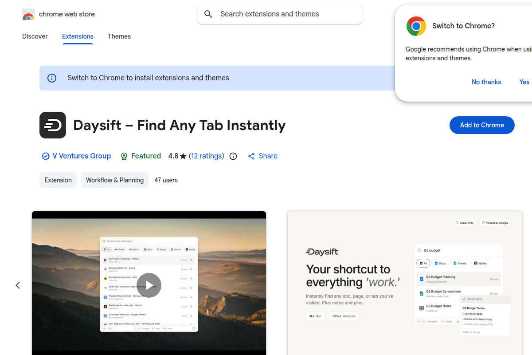Open the 12 ratings link
Viewport: 532px width, 355px height.
tap(207, 156)
